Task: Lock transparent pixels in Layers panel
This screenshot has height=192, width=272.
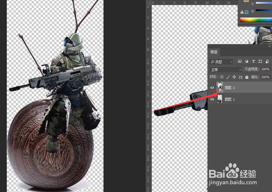Action: 222,77
